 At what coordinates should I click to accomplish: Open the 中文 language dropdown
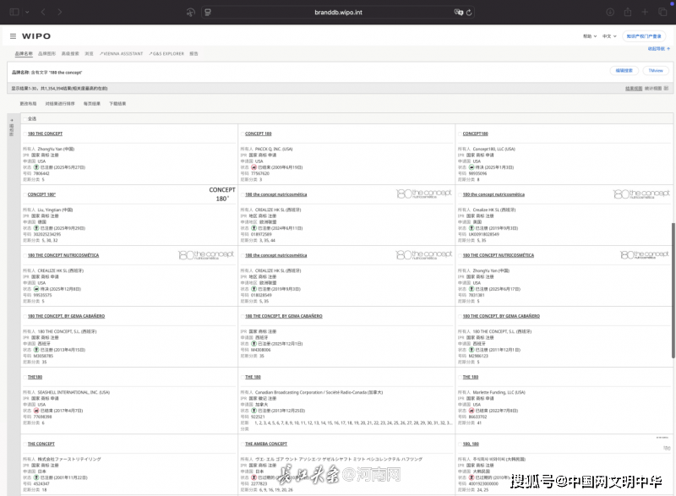pyautogui.click(x=609, y=36)
